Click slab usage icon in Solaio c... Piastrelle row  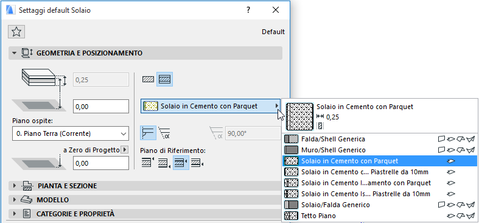451,172
